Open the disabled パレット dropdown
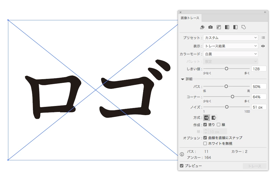The height and width of the screenshot is (180, 278). click(x=231, y=61)
